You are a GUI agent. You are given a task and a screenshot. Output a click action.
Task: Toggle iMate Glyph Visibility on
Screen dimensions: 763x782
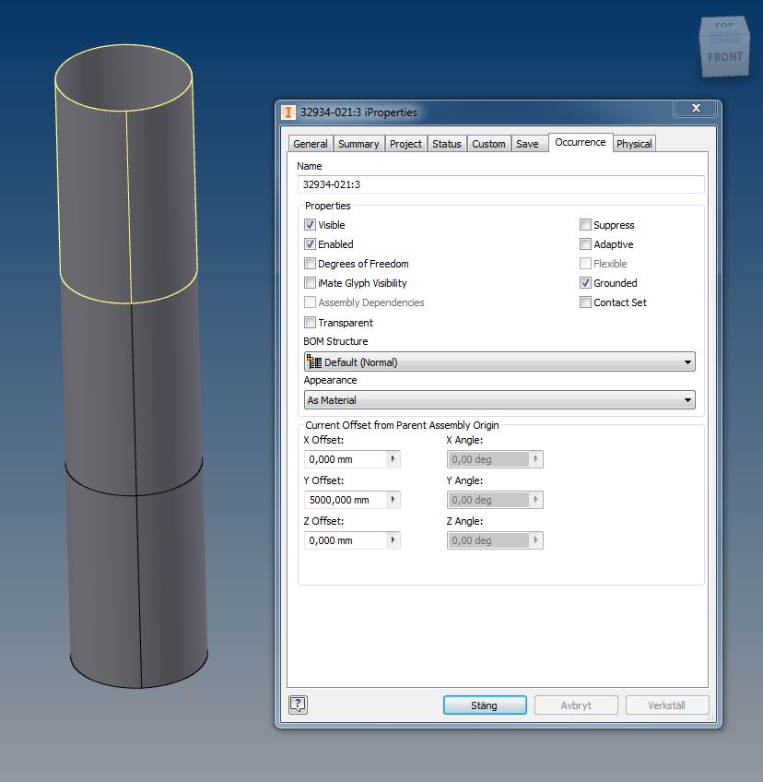311,283
